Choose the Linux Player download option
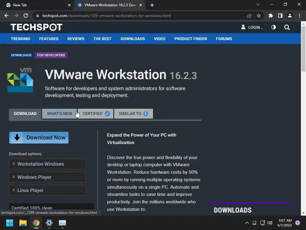Viewport: 306px width, 230px height. [48, 190]
